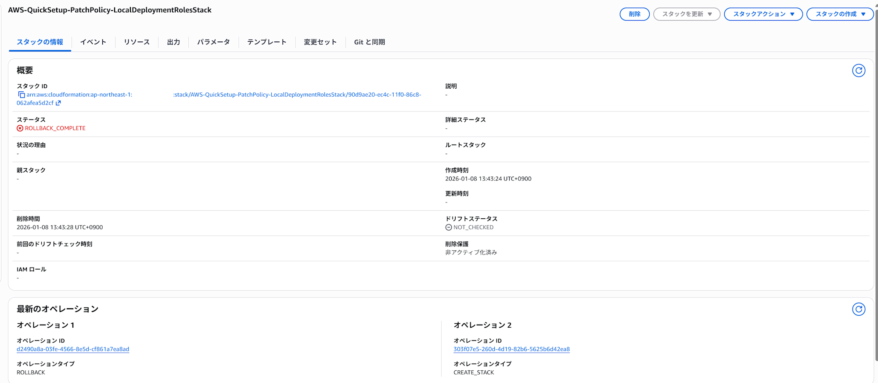Expand the スタックアクション menu
The width and height of the screenshot is (878, 383).
click(763, 14)
